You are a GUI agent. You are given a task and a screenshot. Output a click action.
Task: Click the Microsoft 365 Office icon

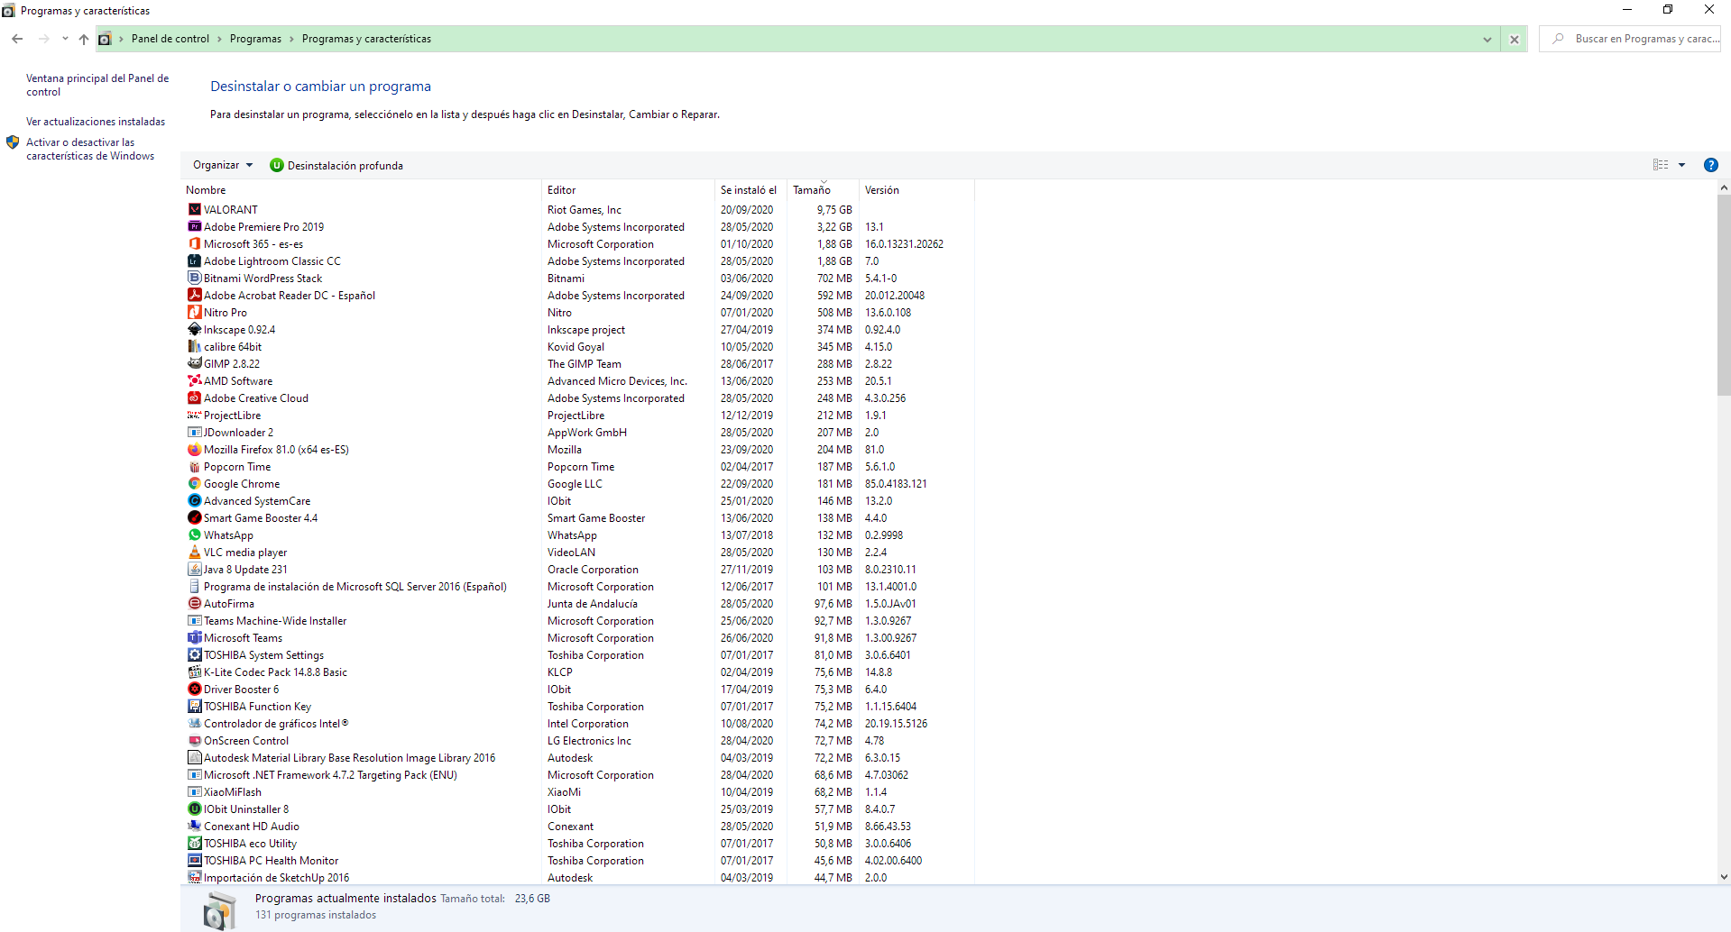(x=194, y=243)
